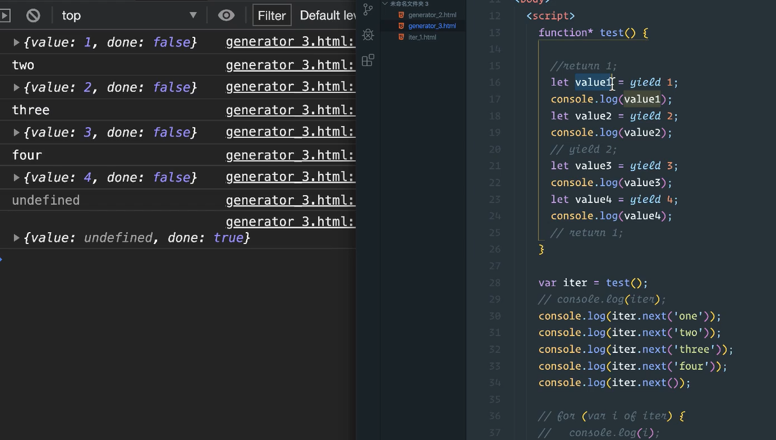Select generator_3.html in the explorer
Screen dimensions: 776x440
pos(432,26)
